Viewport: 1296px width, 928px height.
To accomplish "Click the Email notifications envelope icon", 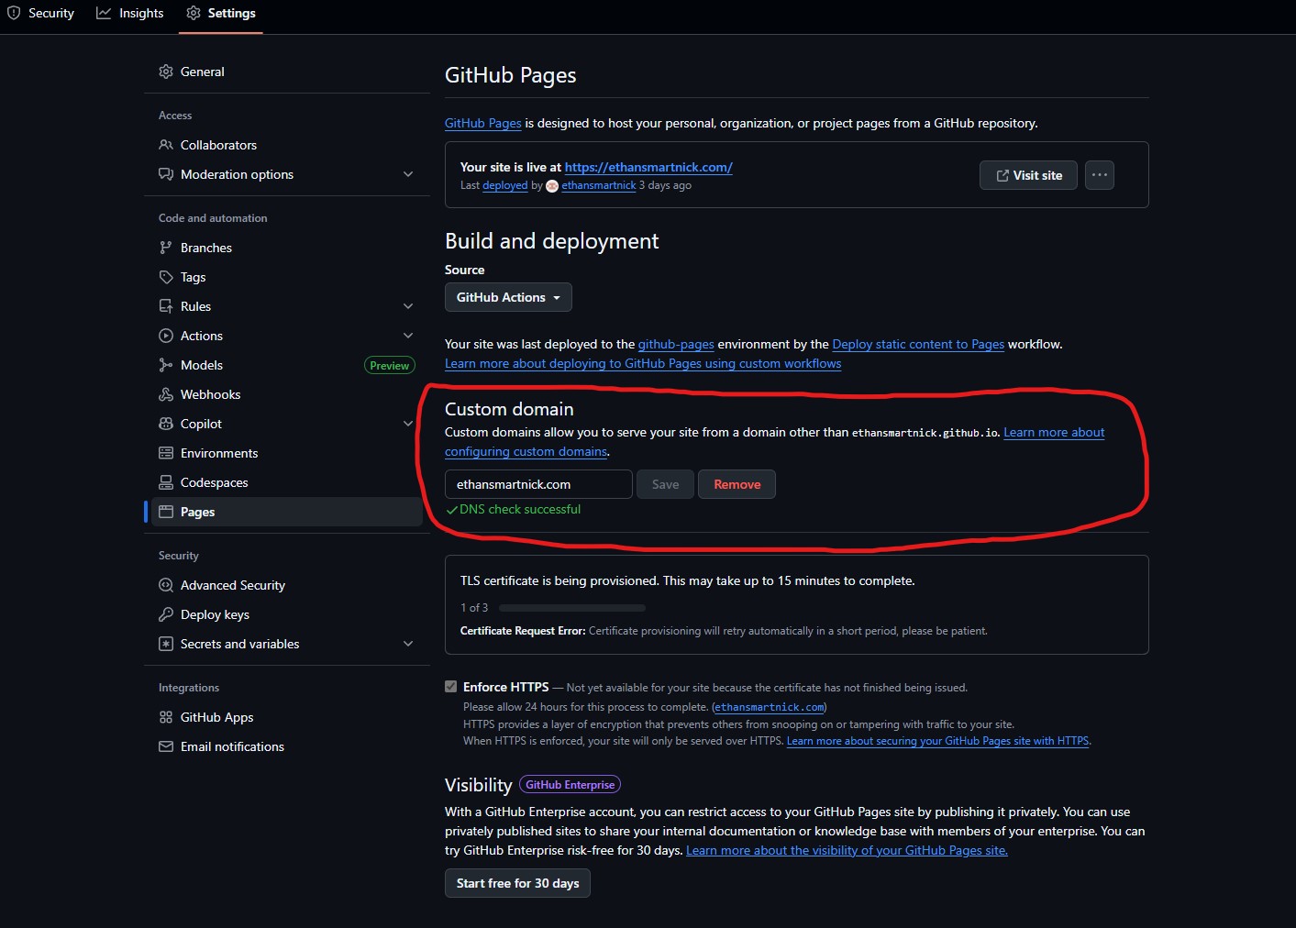I will coord(166,746).
